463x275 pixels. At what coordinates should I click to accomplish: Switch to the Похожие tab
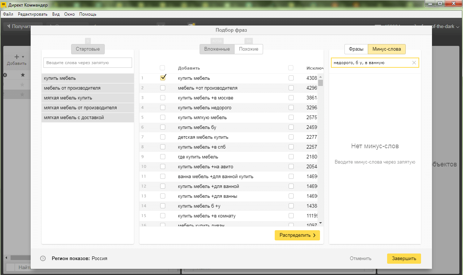tap(248, 49)
